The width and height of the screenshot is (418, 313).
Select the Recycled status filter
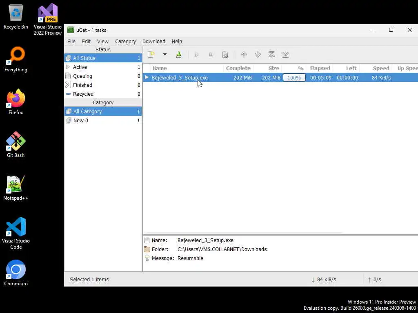[103, 94]
